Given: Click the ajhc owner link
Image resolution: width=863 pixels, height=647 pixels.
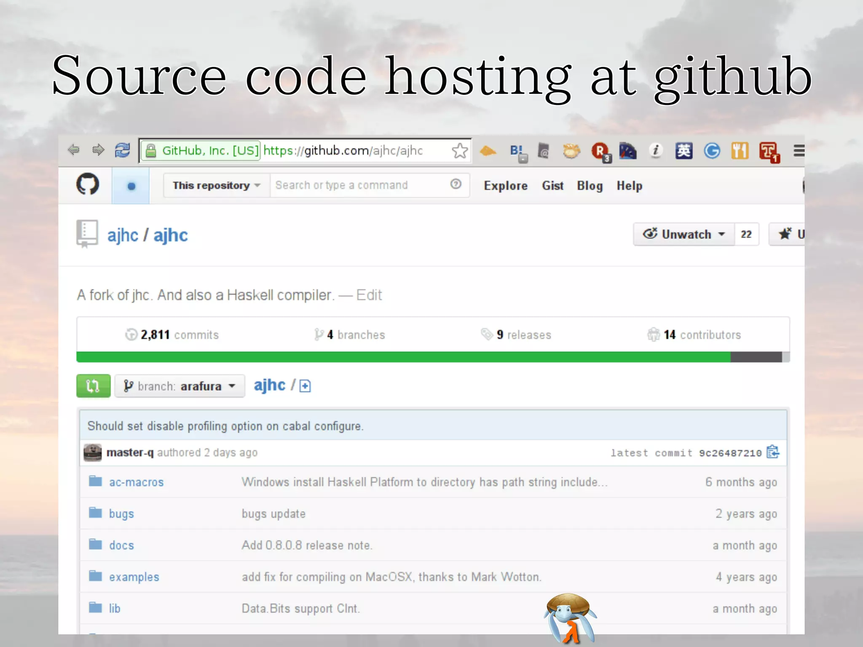Looking at the screenshot, I should point(123,235).
